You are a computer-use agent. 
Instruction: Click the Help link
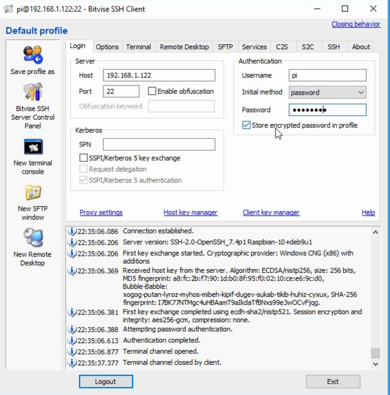click(368, 212)
